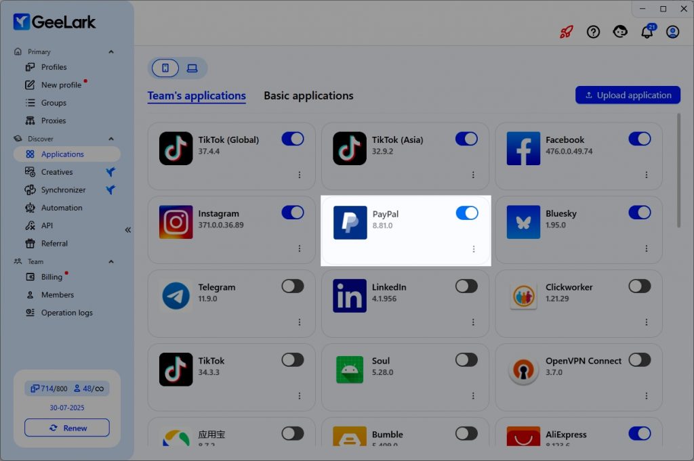The width and height of the screenshot is (694, 461).
Task: Click the LinkedIn app icon
Action: coord(350,296)
